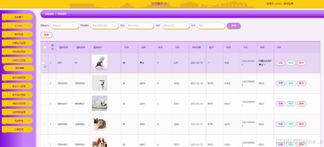The width and height of the screenshot is (324, 147).
Task: Click the 白色 fur color cell in row 1
Action: point(176,63)
